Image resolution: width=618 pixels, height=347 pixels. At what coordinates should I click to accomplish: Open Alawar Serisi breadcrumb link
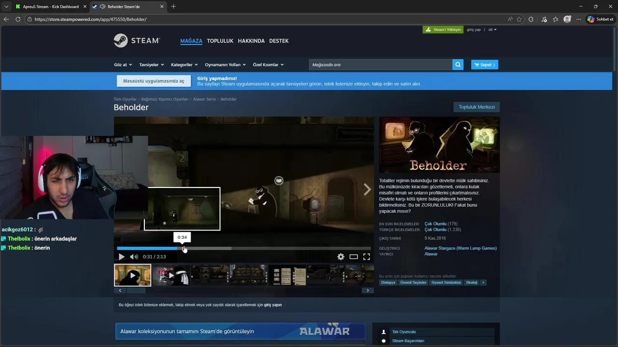204,99
